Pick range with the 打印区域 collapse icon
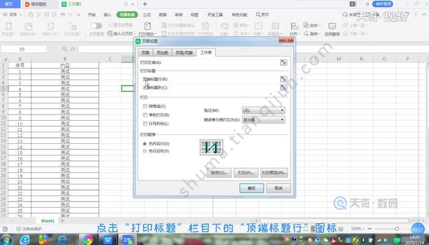Viewport: 429px width, 245px height. click(283, 62)
